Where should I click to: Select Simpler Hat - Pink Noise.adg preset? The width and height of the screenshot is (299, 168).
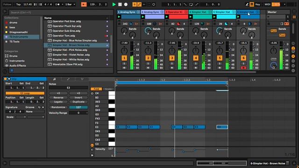coord(70,50)
